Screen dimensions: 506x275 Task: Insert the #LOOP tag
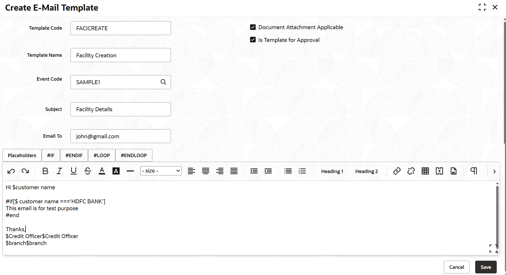pos(102,155)
